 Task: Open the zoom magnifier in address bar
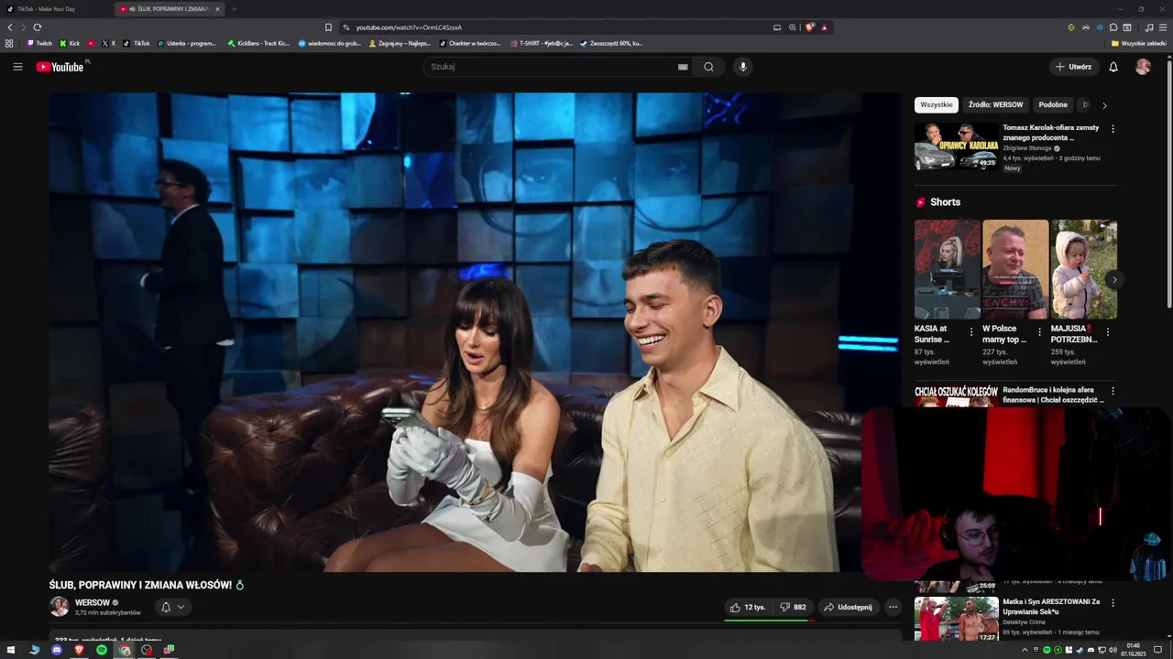coord(793,27)
